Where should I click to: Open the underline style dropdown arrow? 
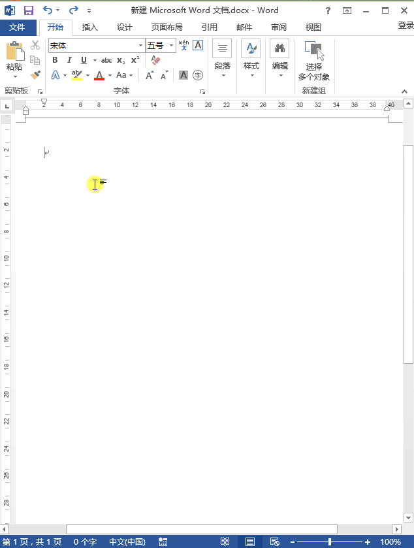[x=95, y=61]
